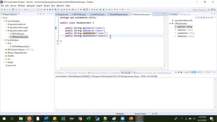Viewport: 217px width, 122px height.
Task: Click the editor vertical scrollbar
Action: pyautogui.click(x=164, y=41)
